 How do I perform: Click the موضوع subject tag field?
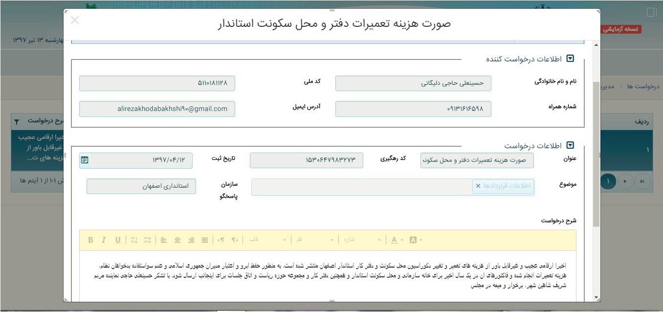pyautogui.click(x=393, y=187)
